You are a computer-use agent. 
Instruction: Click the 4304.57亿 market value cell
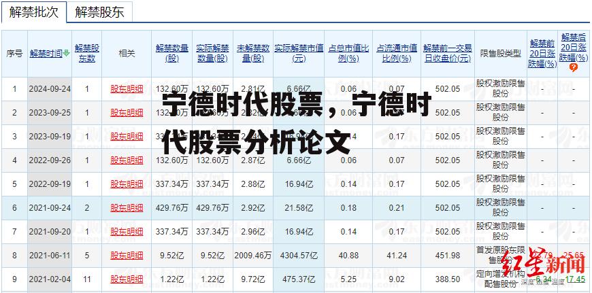(299, 256)
